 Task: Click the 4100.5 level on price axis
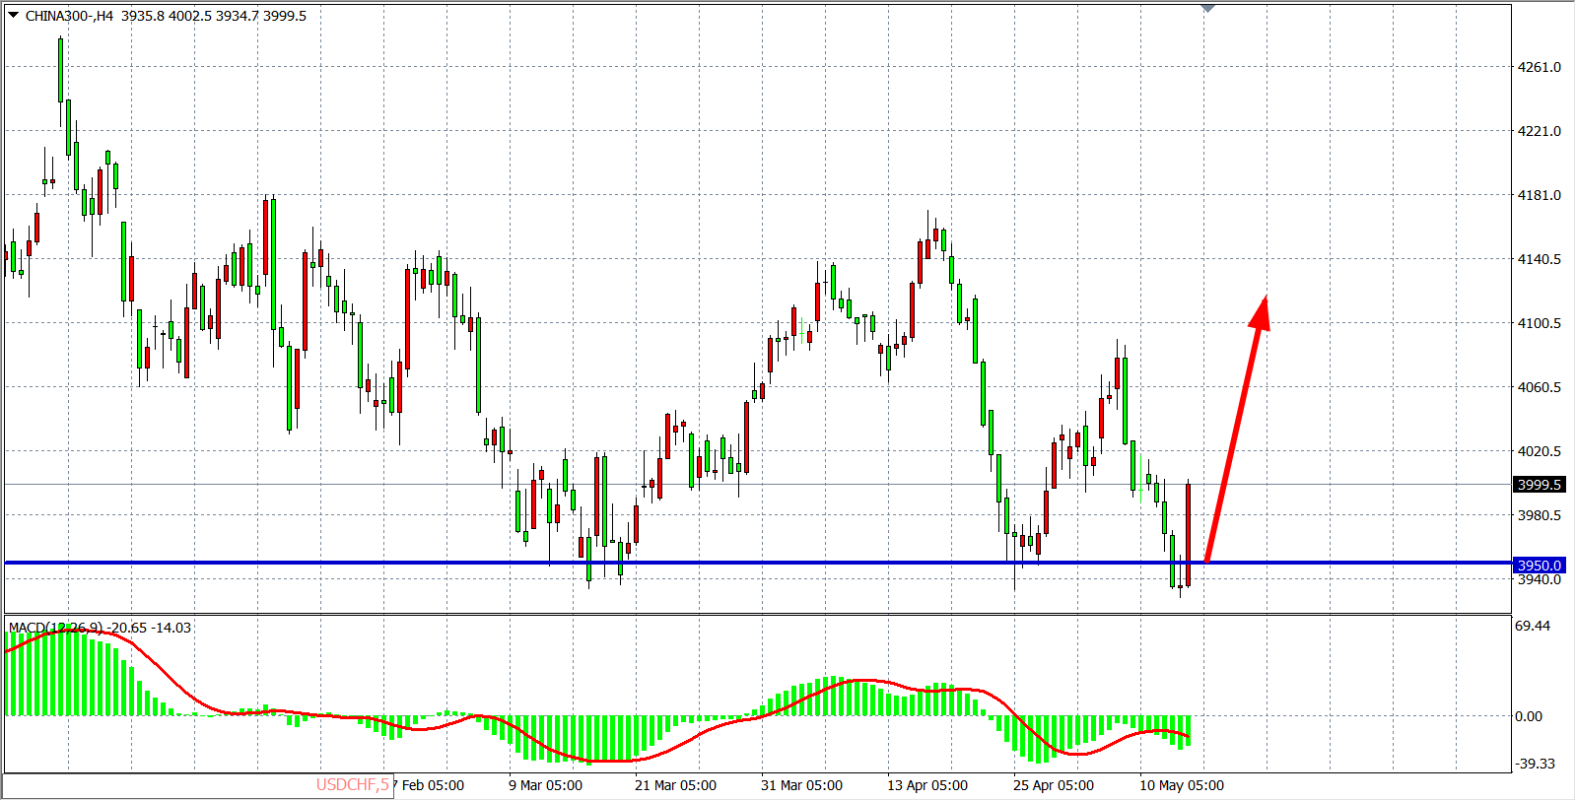click(1539, 323)
